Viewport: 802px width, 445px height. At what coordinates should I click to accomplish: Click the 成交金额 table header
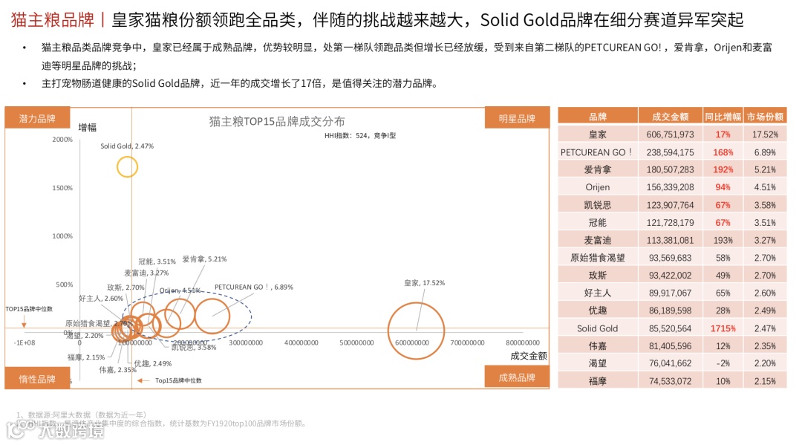click(670, 116)
